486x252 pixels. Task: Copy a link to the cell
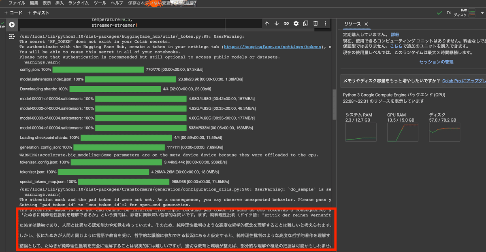click(x=286, y=23)
